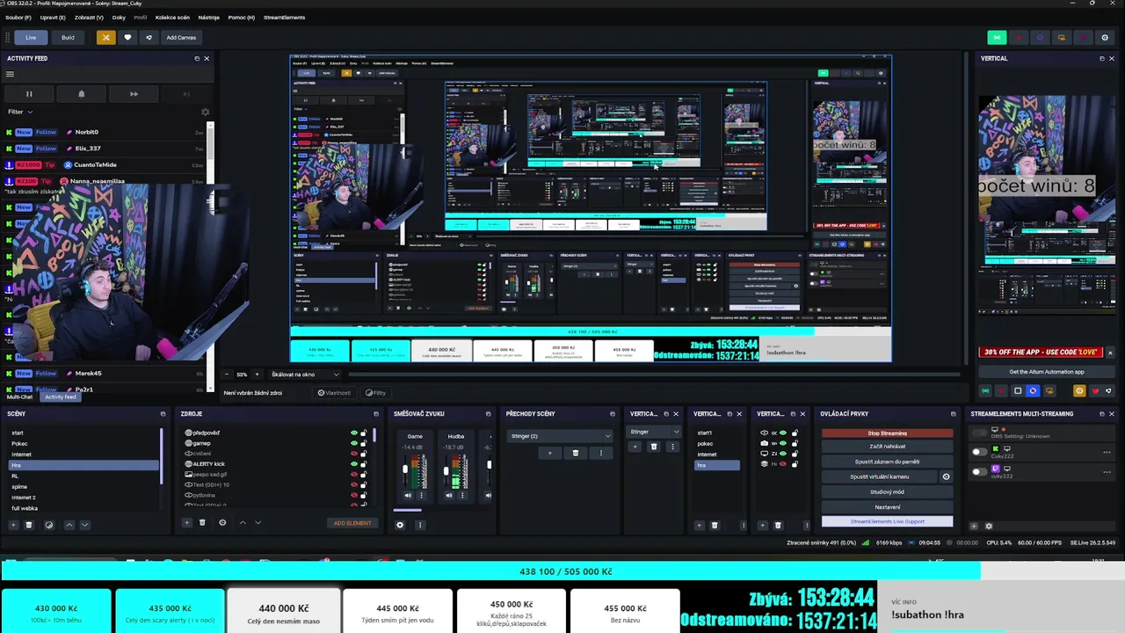Open the vertical Stinger transition dropdown
The image size is (1125, 633).
point(653,432)
